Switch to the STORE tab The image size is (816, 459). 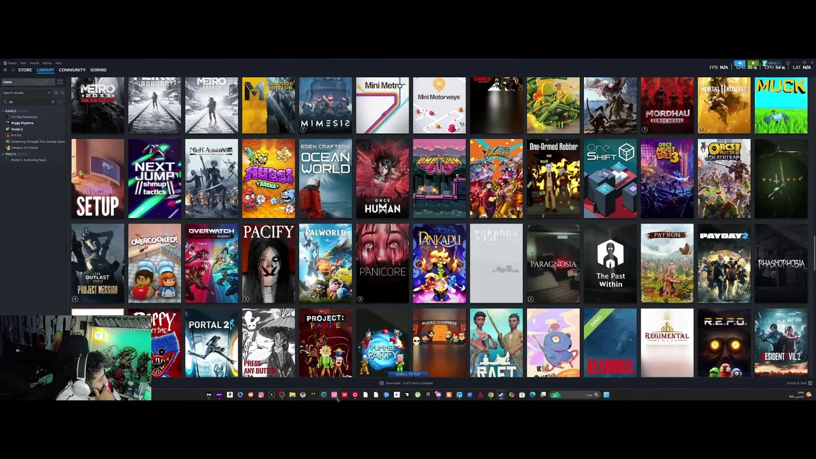click(25, 69)
